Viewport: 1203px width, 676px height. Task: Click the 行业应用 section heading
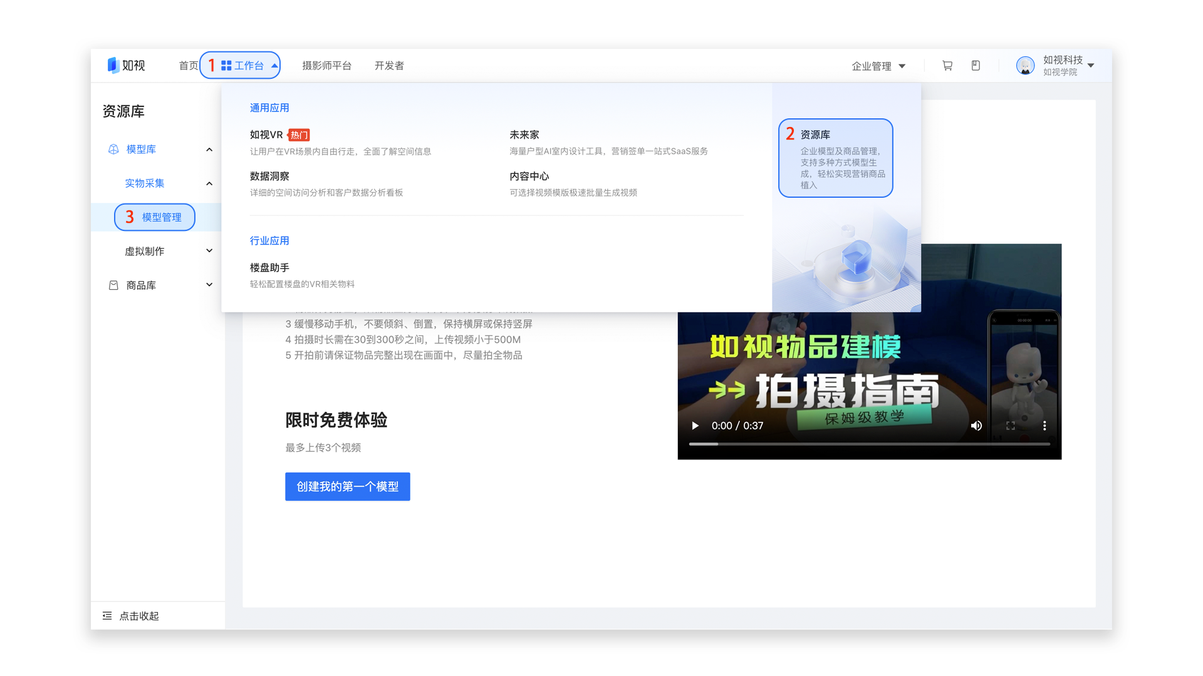[x=269, y=240]
